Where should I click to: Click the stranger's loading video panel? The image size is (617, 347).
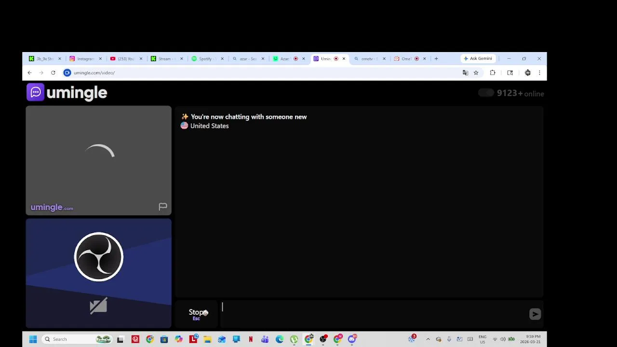coord(98,160)
